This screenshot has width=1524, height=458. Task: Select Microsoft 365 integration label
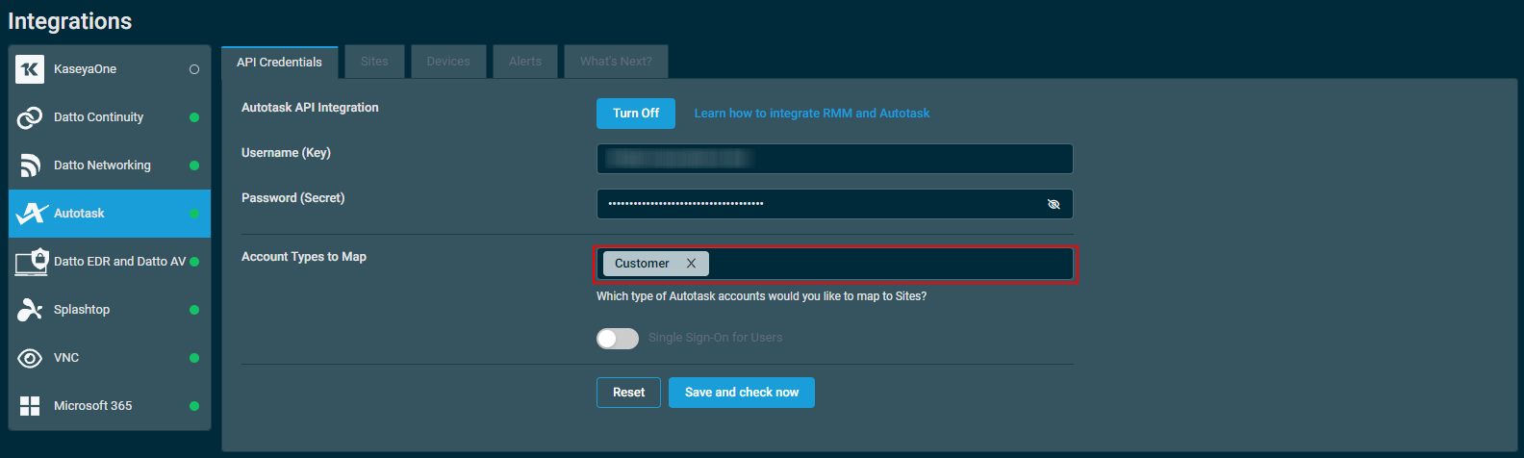tap(92, 406)
